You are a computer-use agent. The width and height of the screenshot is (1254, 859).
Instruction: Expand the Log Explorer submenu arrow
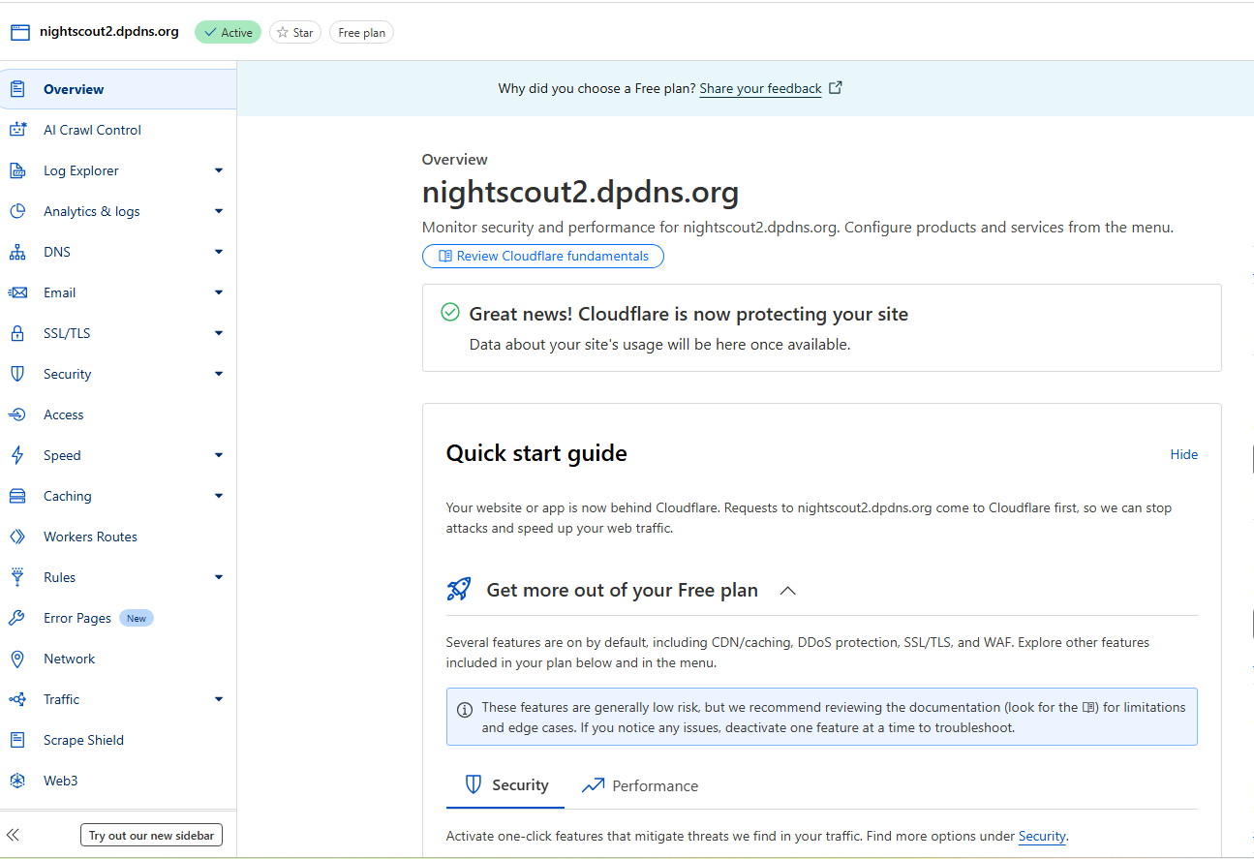coord(219,170)
